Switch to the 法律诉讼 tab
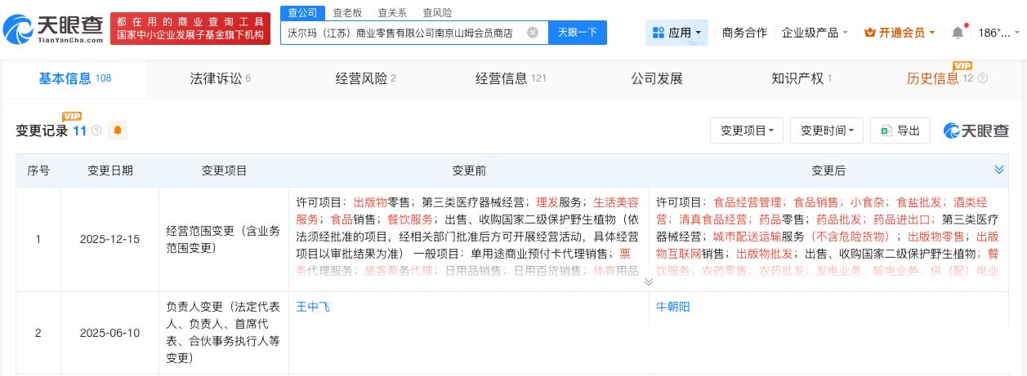 click(x=220, y=79)
